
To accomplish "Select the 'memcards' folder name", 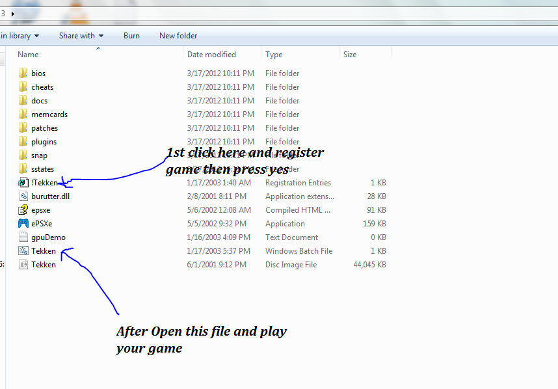I will pos(49,114).
